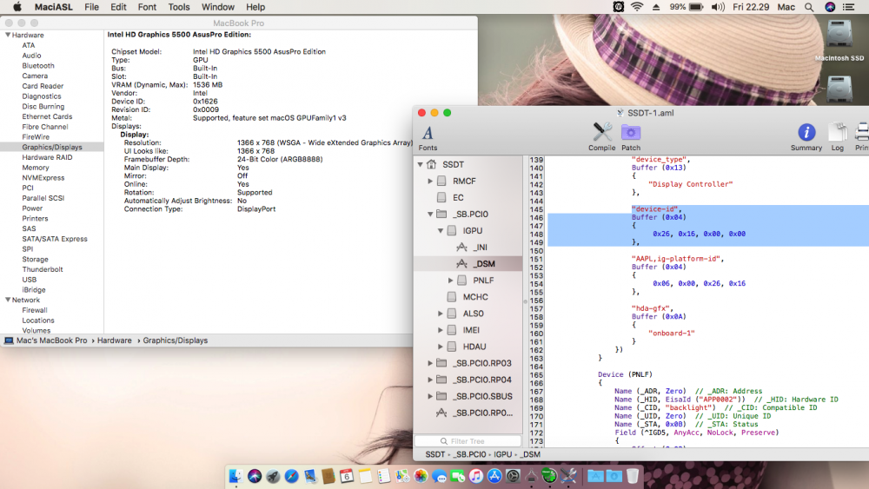Expand the _SB.PCI0.SBUS tree node
This screenshot has height=489, width=869.
(x=430, y=397)
